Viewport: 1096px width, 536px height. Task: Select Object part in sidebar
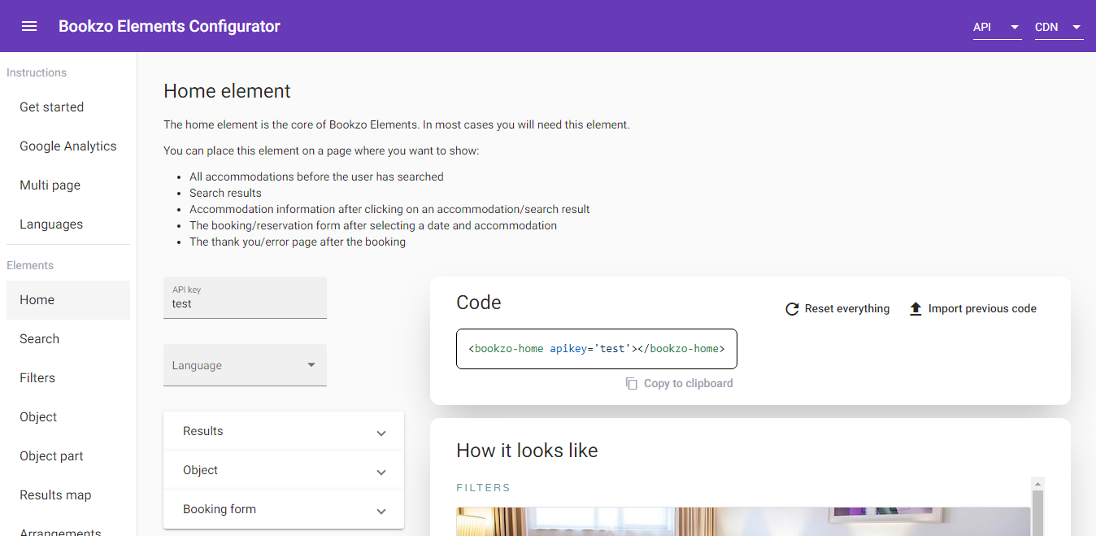68,456
